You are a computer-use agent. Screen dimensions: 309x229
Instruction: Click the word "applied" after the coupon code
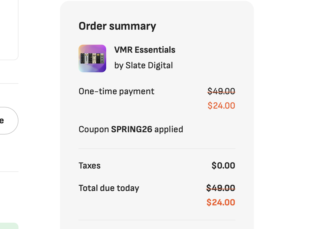click(169, 129)
